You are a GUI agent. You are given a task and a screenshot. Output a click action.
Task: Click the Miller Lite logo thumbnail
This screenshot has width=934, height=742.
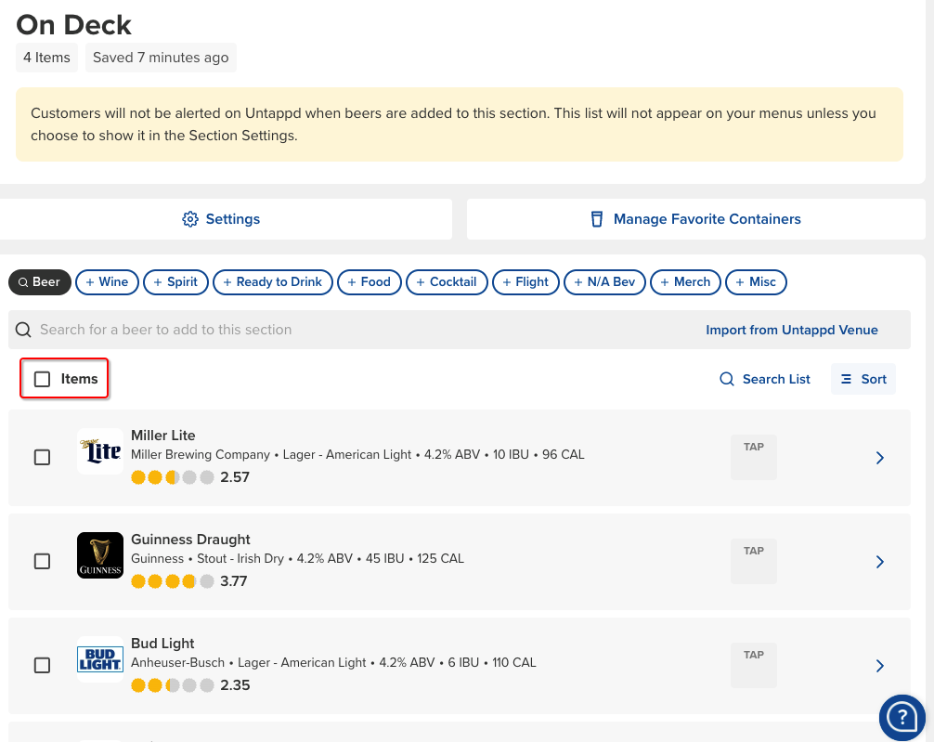[99, 451]
